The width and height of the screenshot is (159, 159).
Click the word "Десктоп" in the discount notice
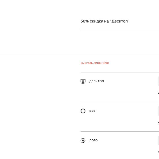(120, 21)
